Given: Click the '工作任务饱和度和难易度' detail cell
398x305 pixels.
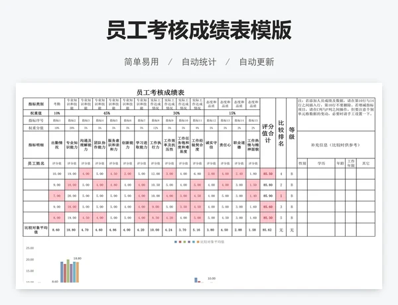Looking at the screenshot, I should pyautogui.click(x=183, y=145).
